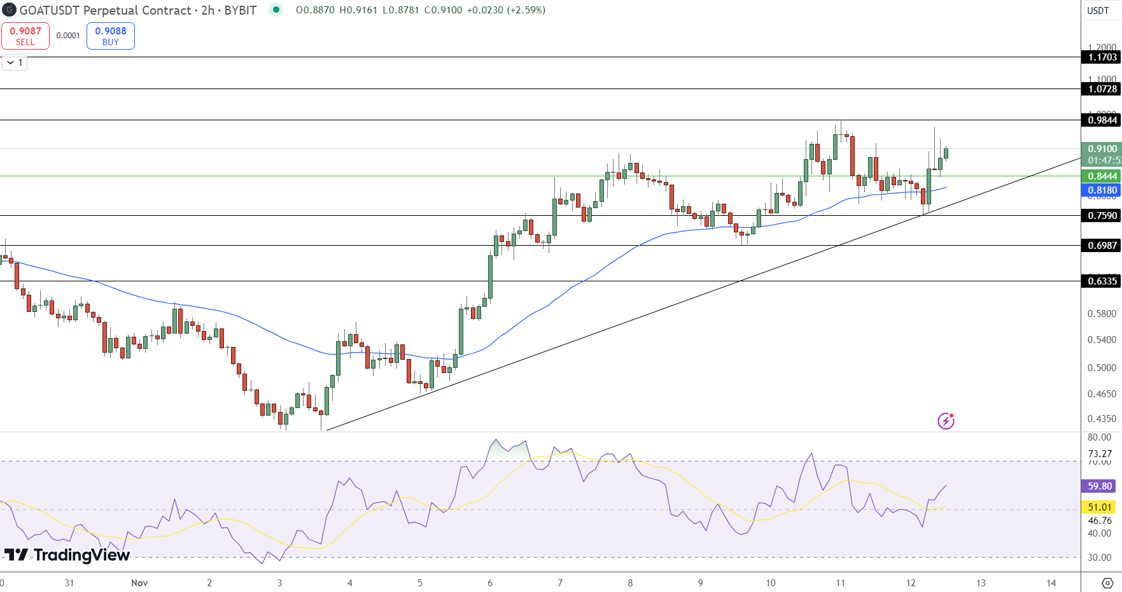This screenshot has width=1122, height=592.
Task: Select the 1.0728 price level label
Action: pyautogui.click(x=1102, y=89)
